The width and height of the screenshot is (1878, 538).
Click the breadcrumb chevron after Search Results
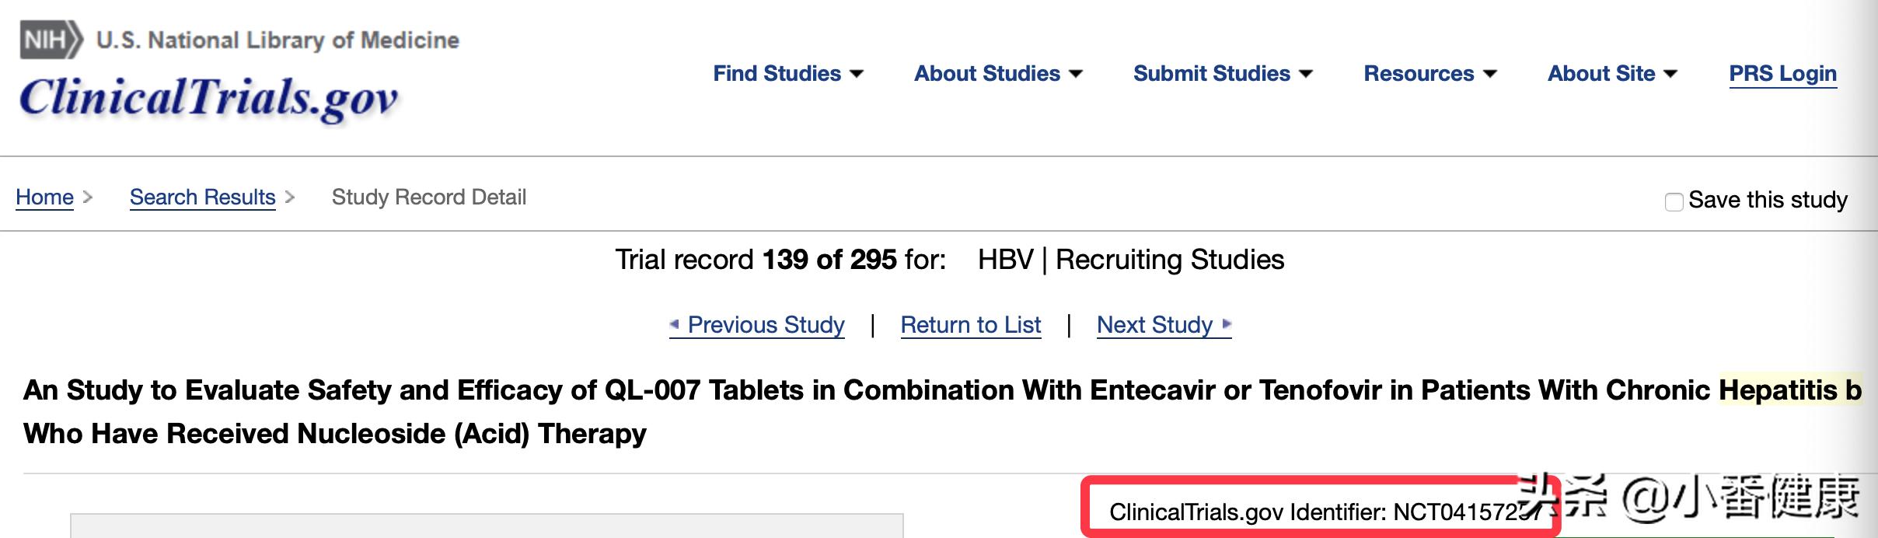pos(290,197)
